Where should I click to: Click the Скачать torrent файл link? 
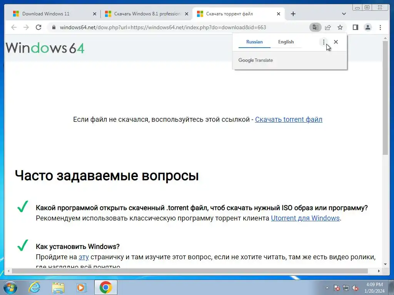click(x=289, y=119)
